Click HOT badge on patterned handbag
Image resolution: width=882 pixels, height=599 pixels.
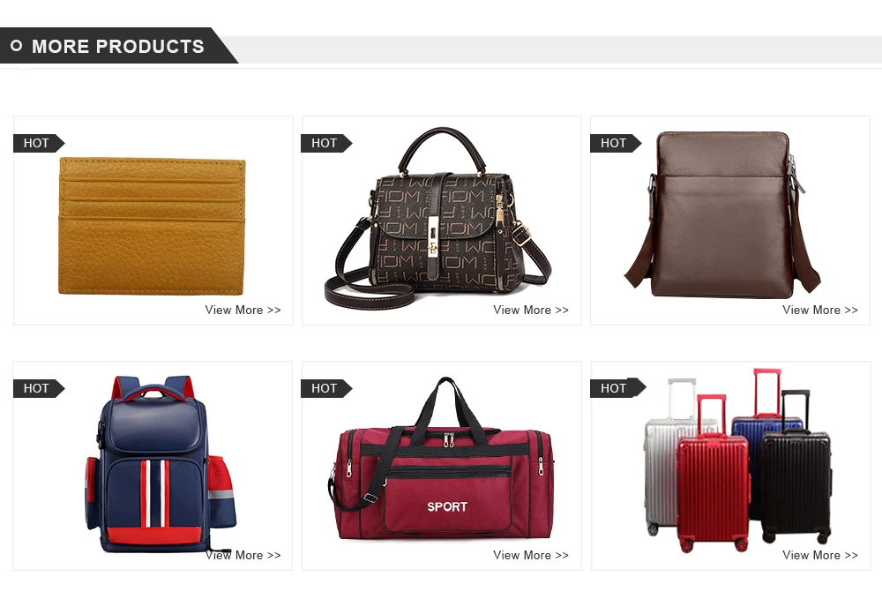[326, 143]
